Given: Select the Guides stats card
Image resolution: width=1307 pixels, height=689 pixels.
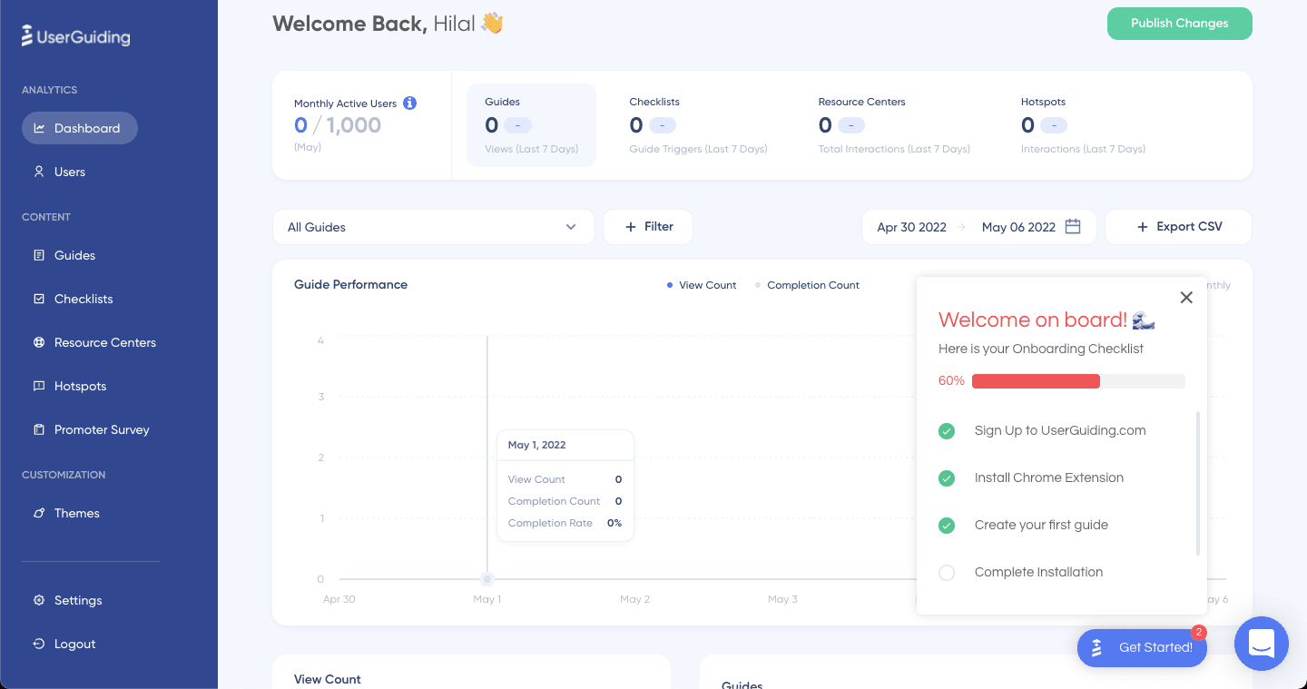Looking at the screenshot, I should pos(531,125).
